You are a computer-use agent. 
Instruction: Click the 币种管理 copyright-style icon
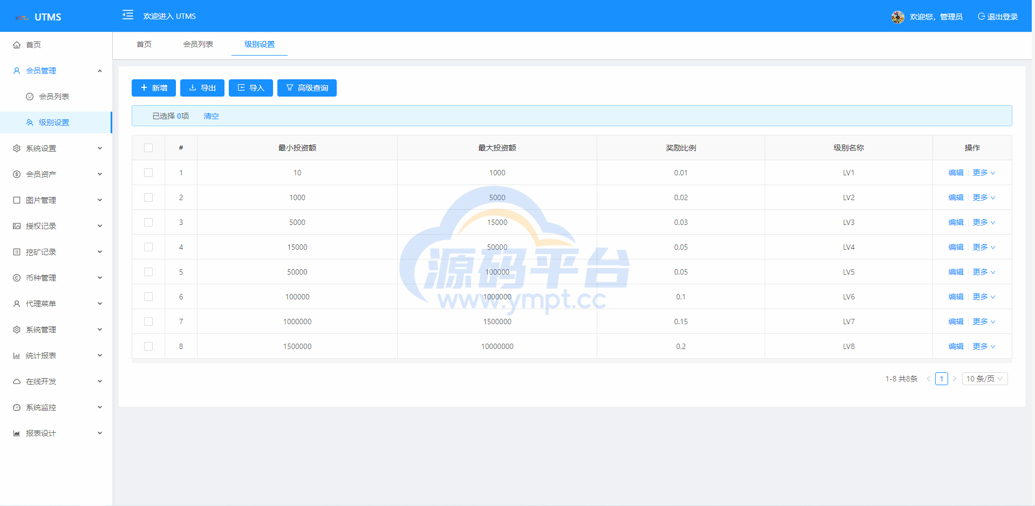[x=17, y=278]
